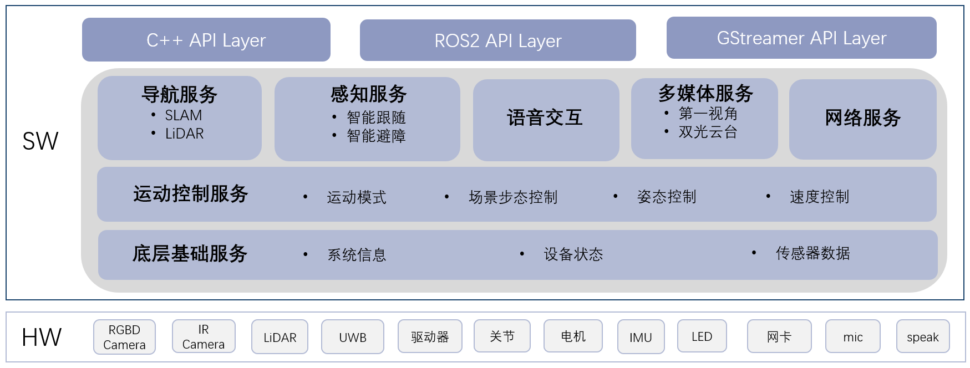Select the IR Camera hardware box
This screenshot has height=368, width=970.
click(204, 336)
